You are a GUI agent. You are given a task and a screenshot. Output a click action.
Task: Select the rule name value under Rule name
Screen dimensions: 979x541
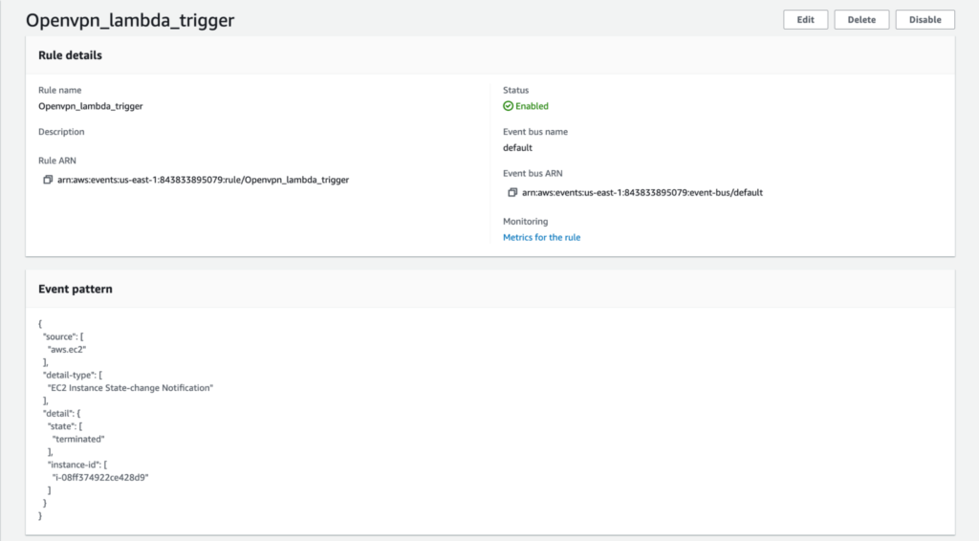[x=90, y=106]
